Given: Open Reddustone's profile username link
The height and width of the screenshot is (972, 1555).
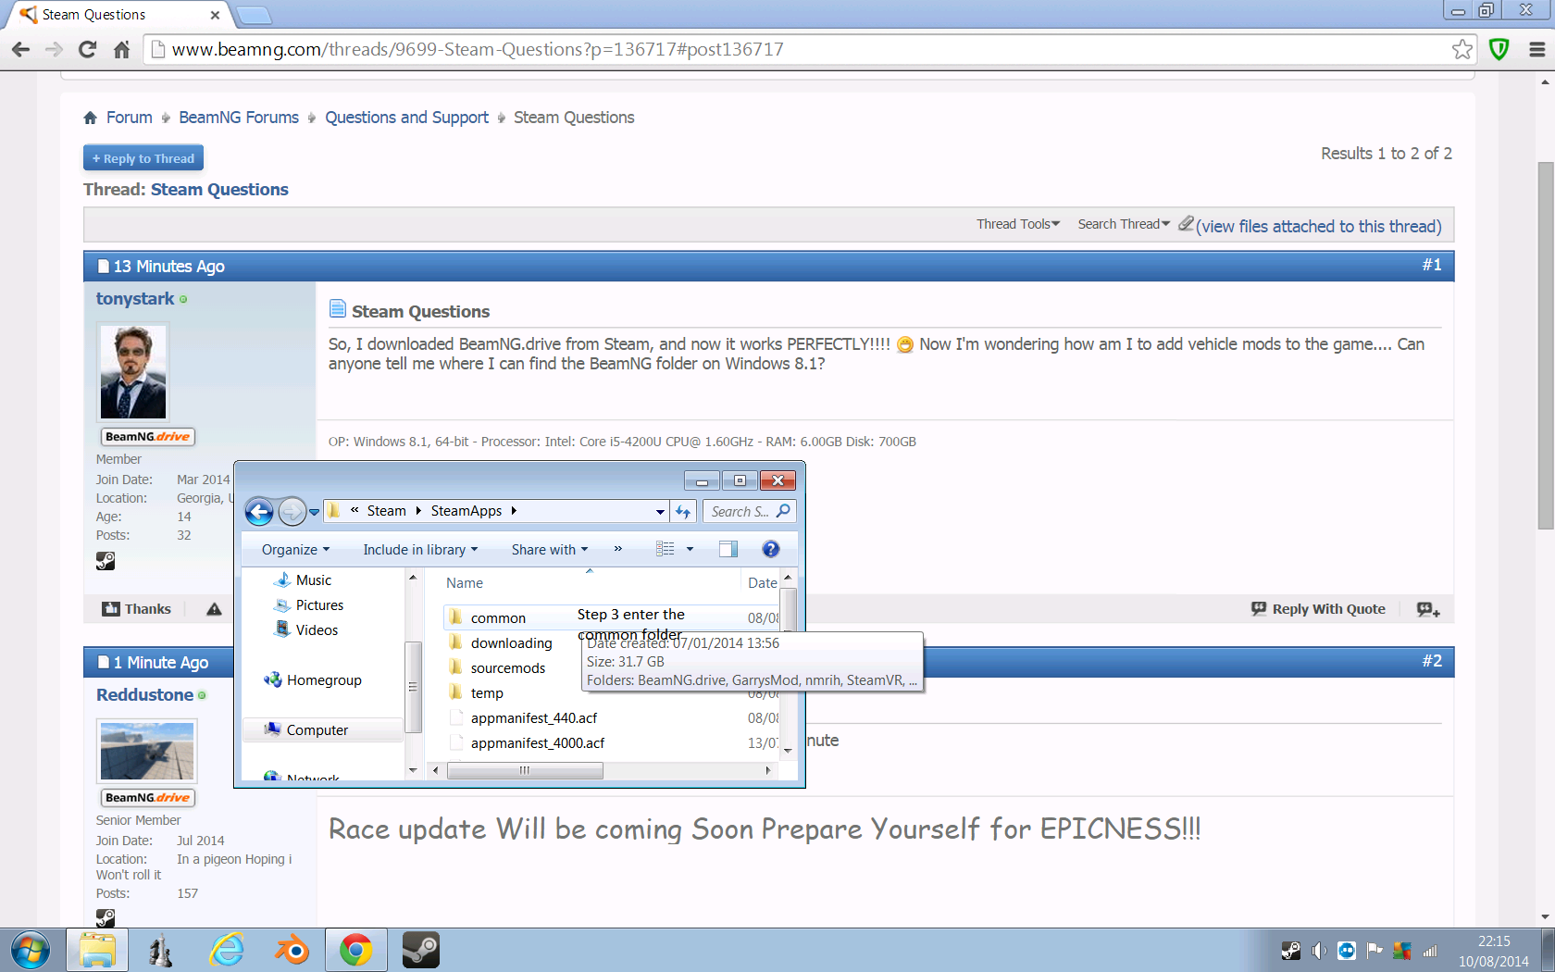Looking at the screenshot, I should pos(145,695).
